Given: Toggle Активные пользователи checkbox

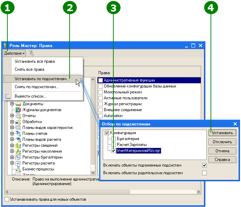Looking at the screenshot, I should [100, 98].
